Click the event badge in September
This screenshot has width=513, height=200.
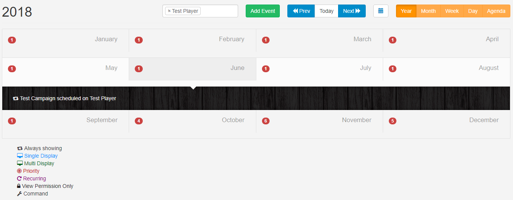point(12,121)
